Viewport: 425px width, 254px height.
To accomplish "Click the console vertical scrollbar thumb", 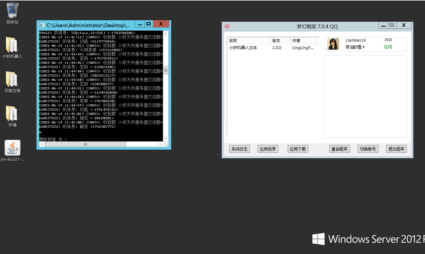I will point(166,70).
